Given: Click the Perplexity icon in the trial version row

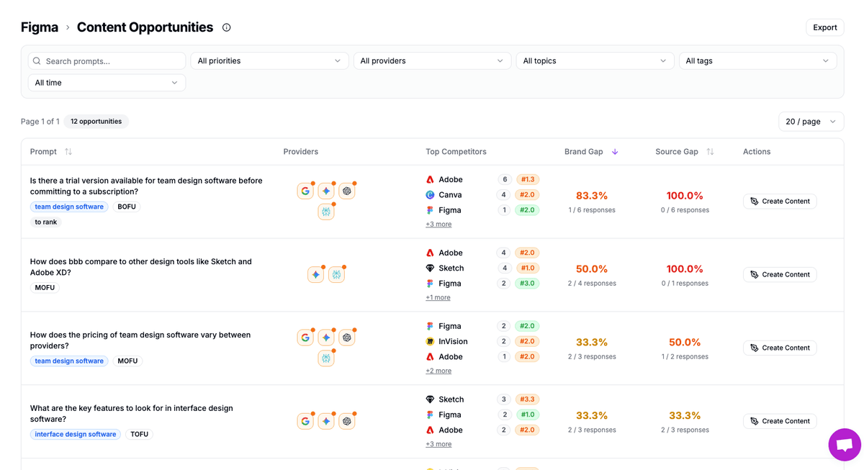Looking at the screenshot, I should 326,212.
